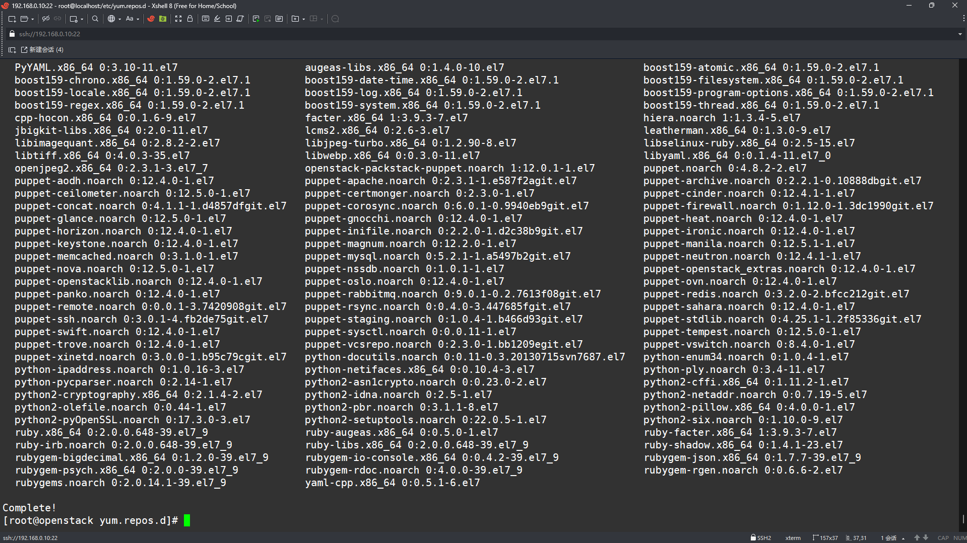The width and height of the screenshot is (967, 543).
Task: Click the new tab group icon
Action: coord(295,19)
